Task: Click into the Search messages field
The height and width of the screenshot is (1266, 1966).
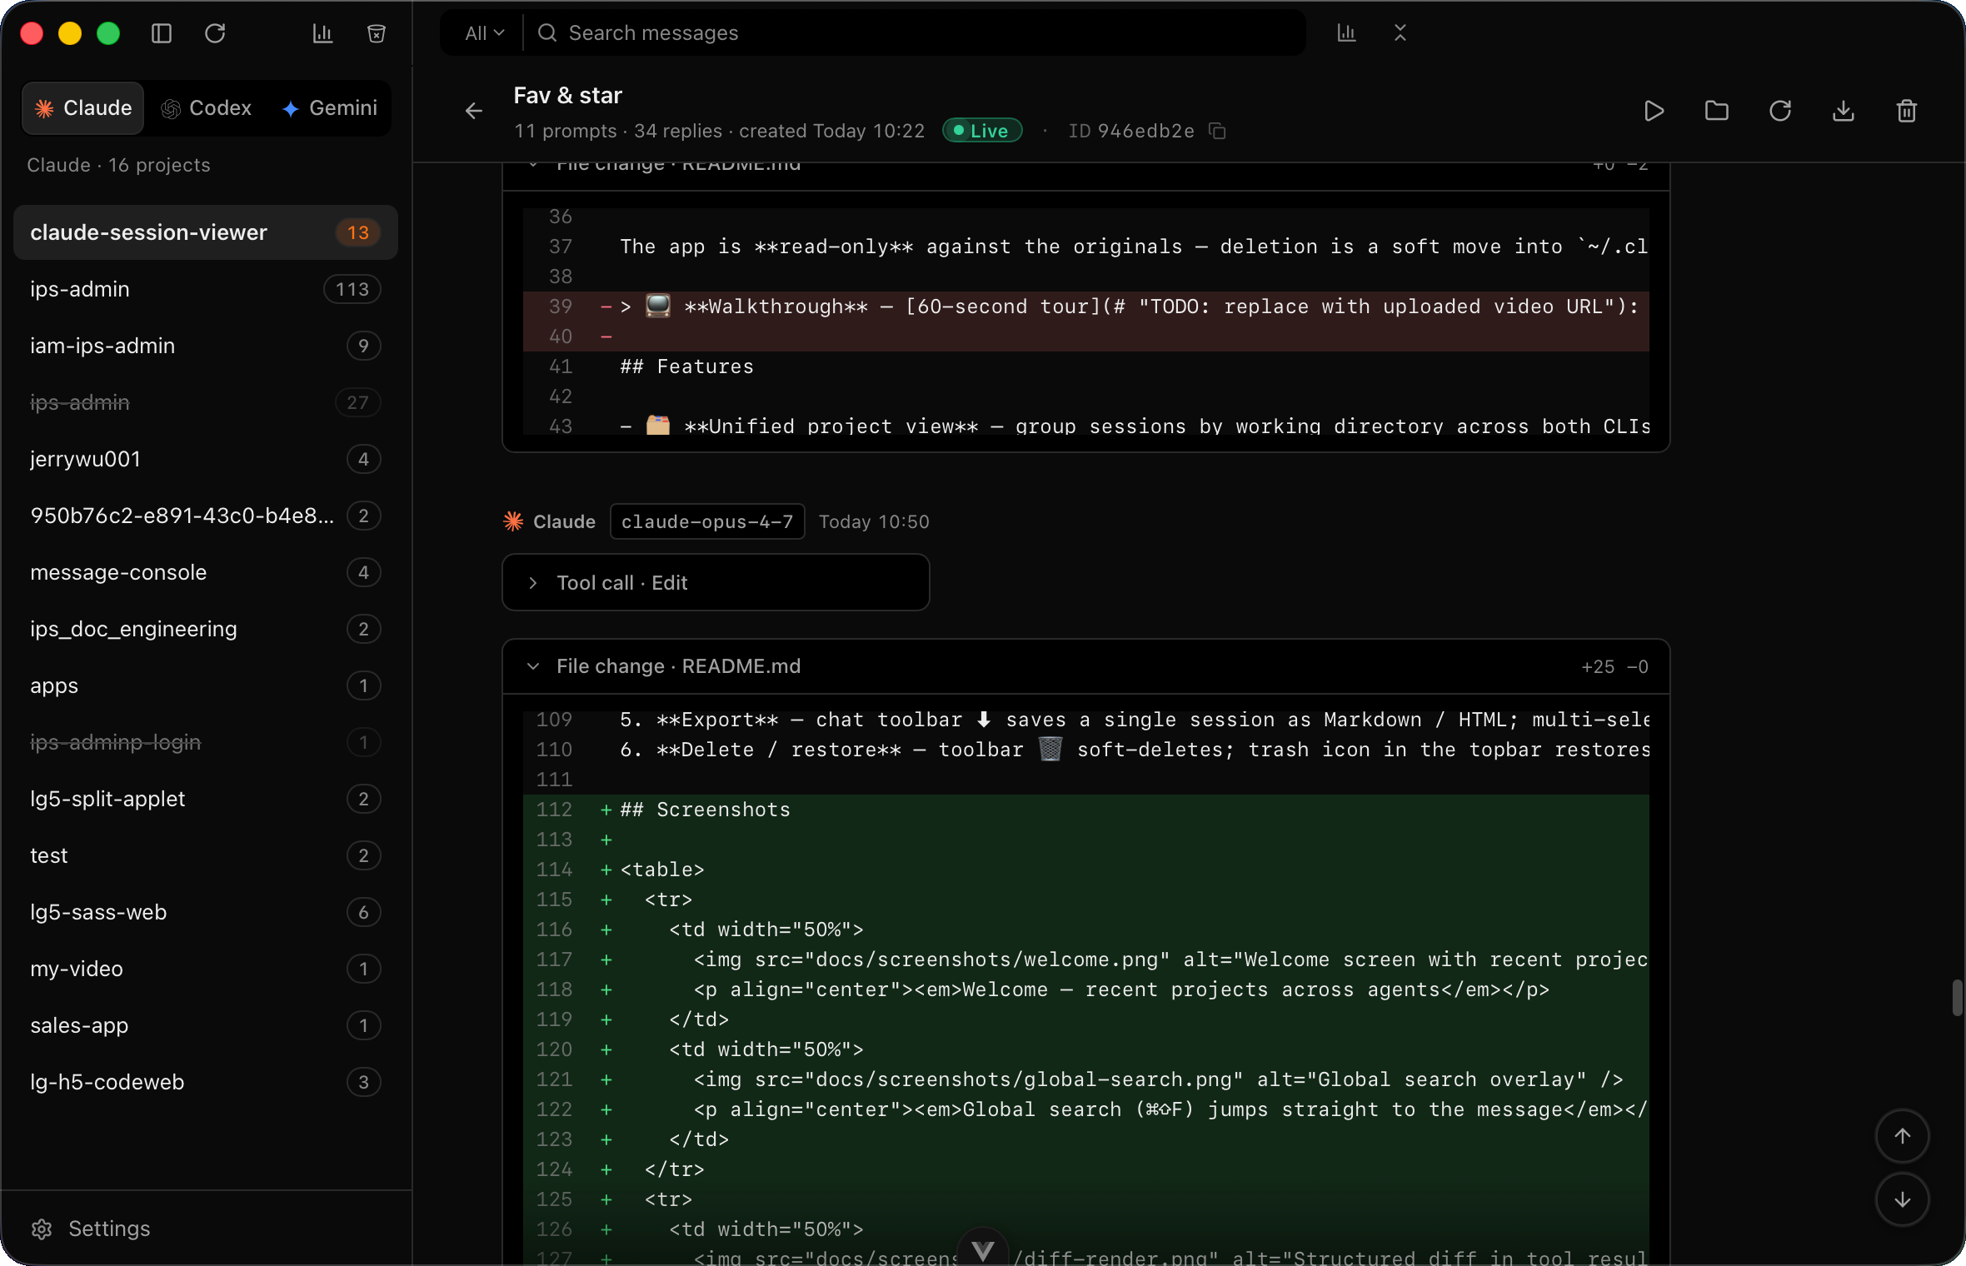Action: [x=916, y=33]
